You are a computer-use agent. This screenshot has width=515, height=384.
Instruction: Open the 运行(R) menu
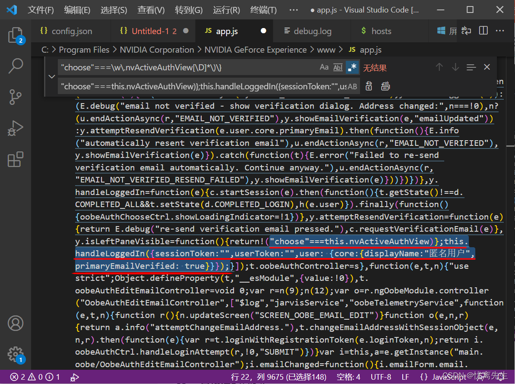point(226,10)
